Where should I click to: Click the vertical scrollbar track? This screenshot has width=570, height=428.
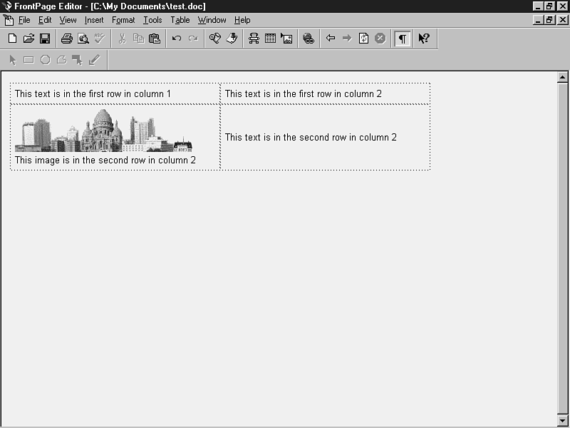562,248
